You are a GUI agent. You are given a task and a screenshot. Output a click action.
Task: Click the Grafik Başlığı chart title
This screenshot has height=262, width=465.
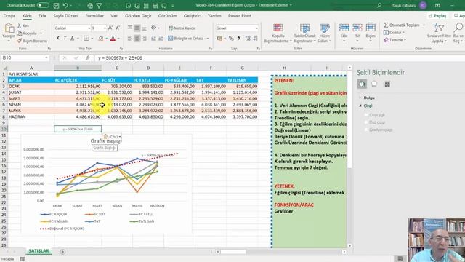click(x=106, y=141)
